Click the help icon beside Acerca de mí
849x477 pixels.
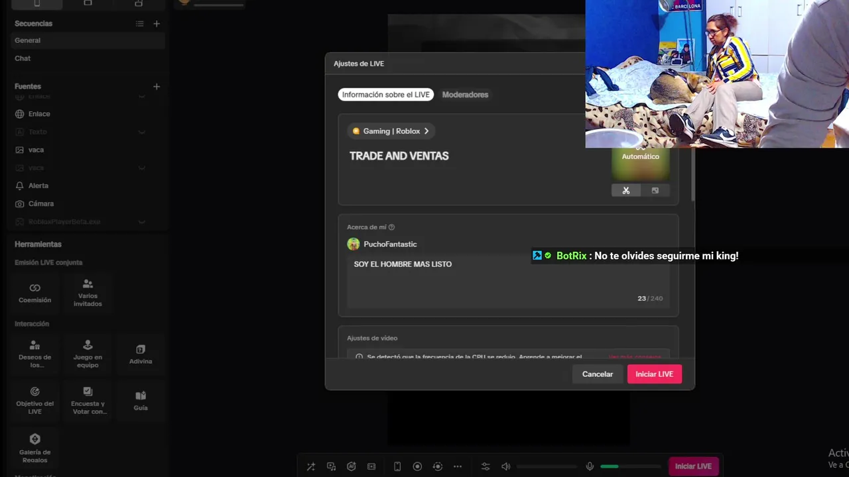click(391, 227)
